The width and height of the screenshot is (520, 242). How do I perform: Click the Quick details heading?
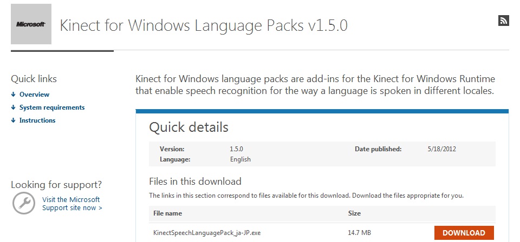[x=188, y=127]
